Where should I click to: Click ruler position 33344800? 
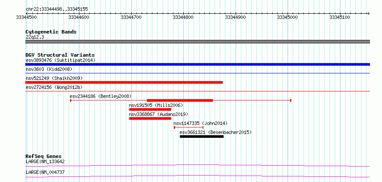(183, 17)
